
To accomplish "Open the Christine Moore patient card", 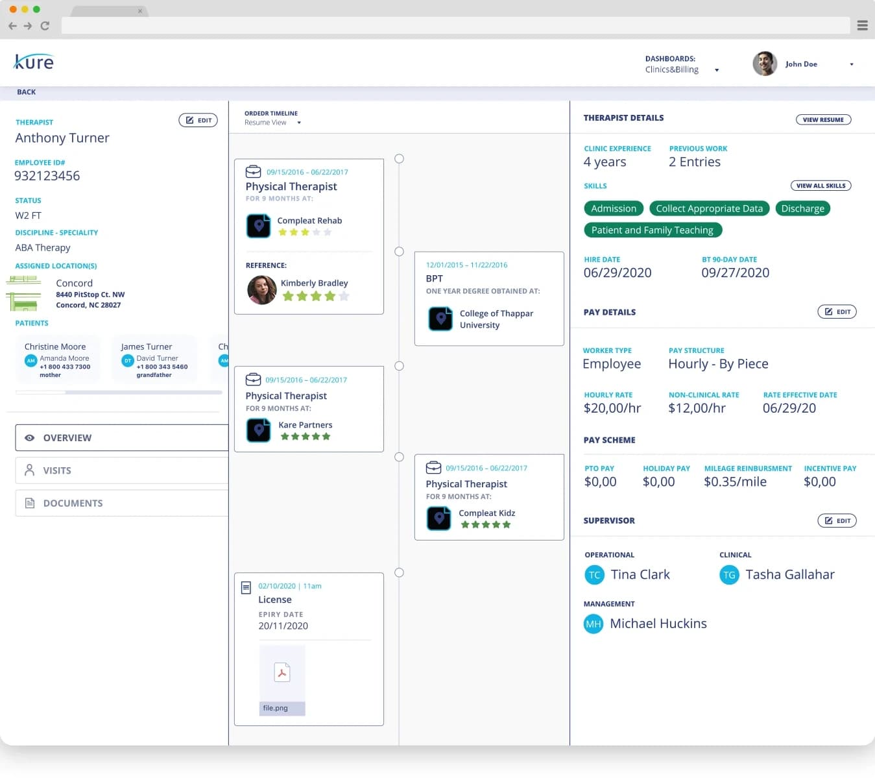I will (x=58, y=361).
